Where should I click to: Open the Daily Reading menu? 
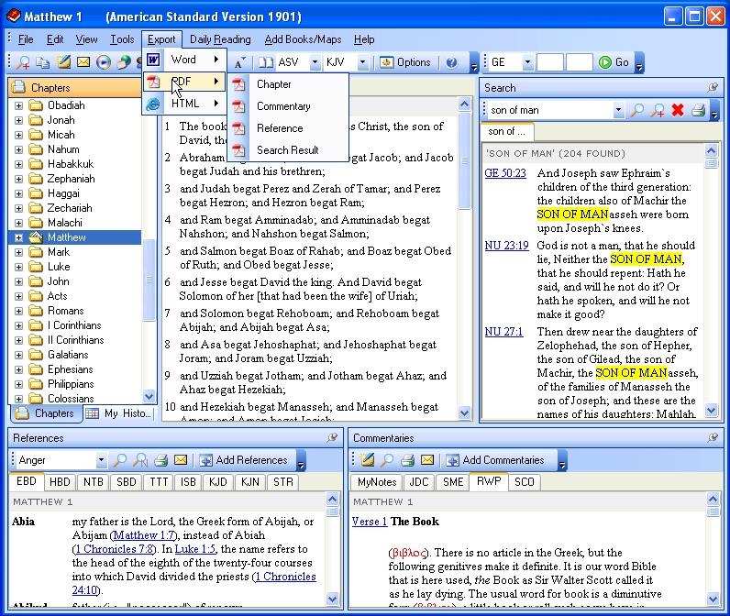[220, 39]
